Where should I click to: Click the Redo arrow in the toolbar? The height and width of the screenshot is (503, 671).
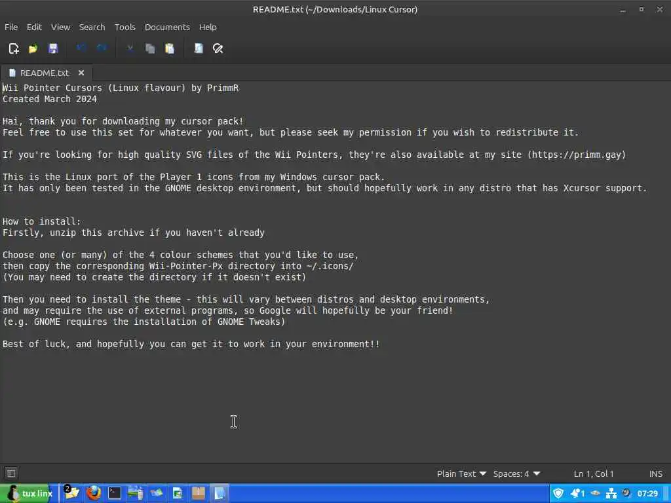[x=102, y=48]
